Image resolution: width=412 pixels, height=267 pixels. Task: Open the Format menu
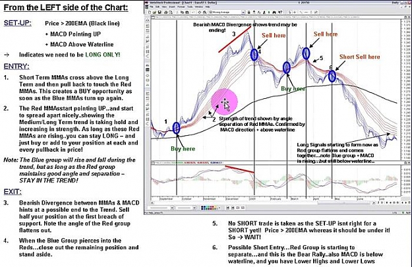[181, 7]
